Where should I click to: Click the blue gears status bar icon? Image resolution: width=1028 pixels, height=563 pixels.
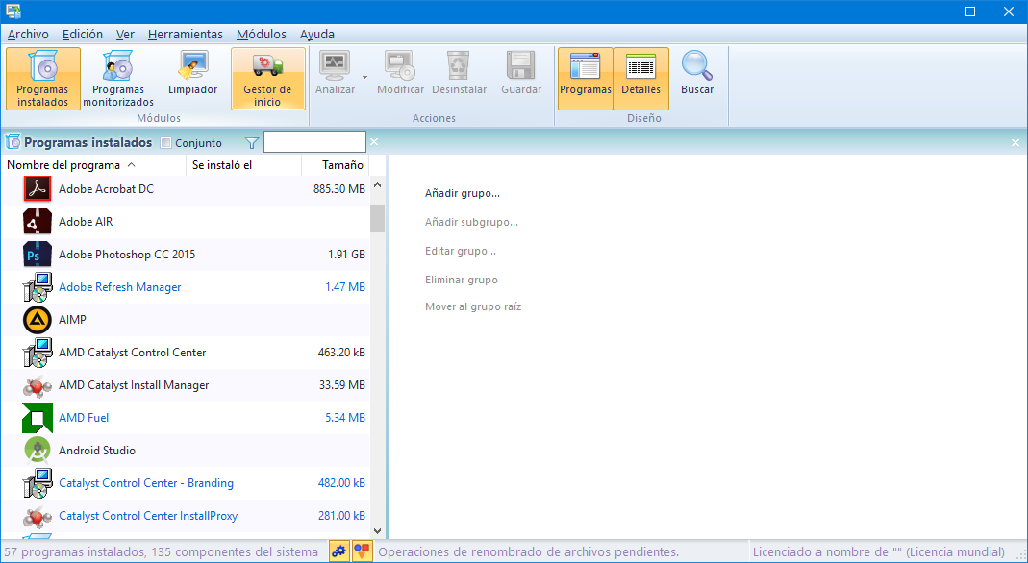(x=338, y=551)
